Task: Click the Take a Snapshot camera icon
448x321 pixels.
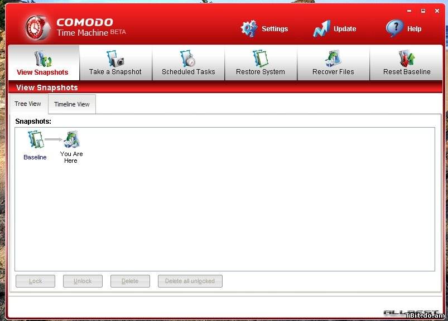Action: [115, 59]
